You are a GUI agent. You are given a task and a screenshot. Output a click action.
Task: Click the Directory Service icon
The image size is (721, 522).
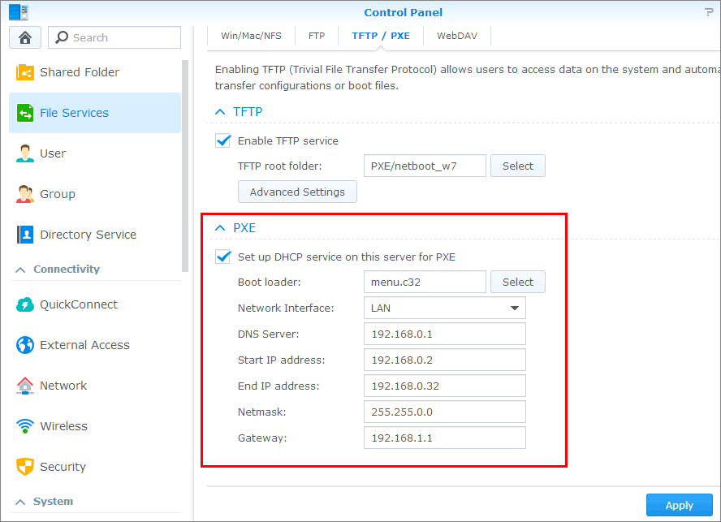25,234
